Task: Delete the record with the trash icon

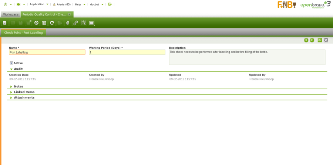Action: pyautogui.click(x=44, y=23)
